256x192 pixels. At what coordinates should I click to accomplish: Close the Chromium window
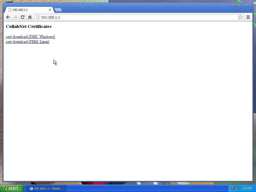click(x=247, y=5)
